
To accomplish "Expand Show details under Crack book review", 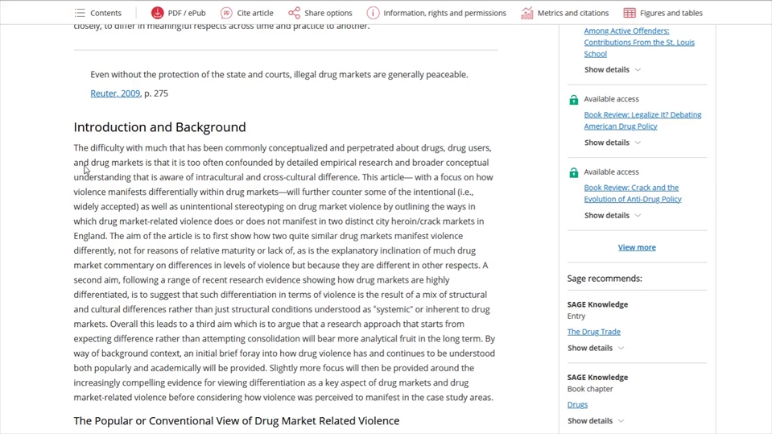I will (x=612, y=216).
